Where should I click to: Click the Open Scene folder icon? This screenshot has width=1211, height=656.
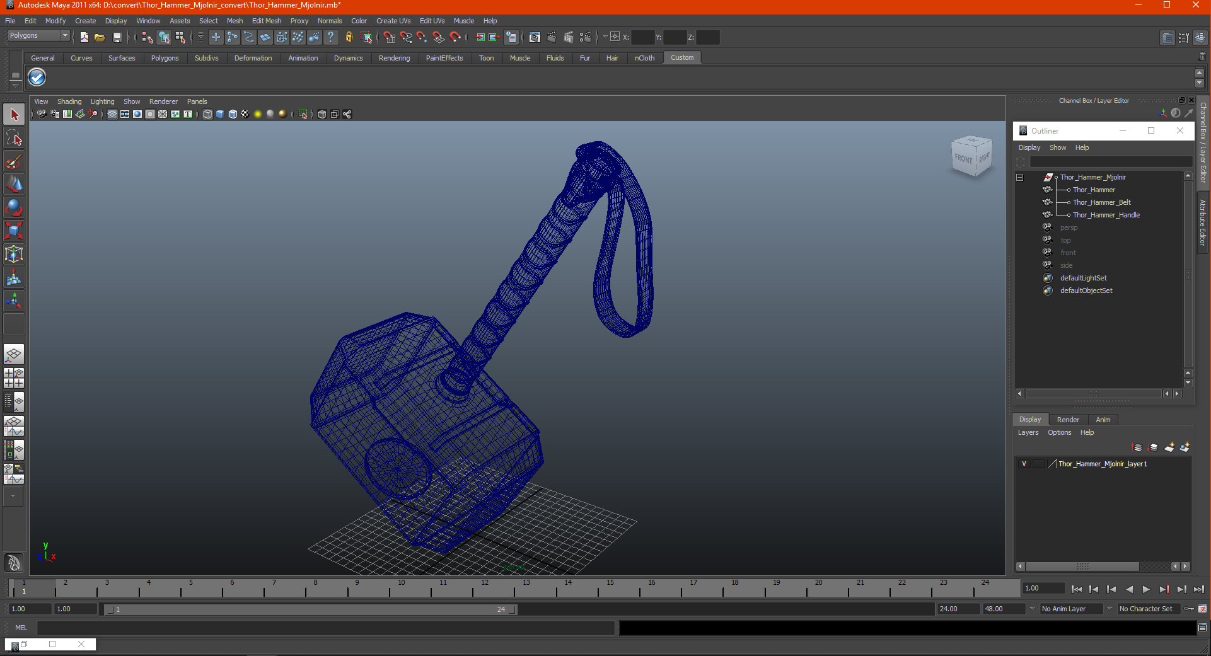point(100,37)
